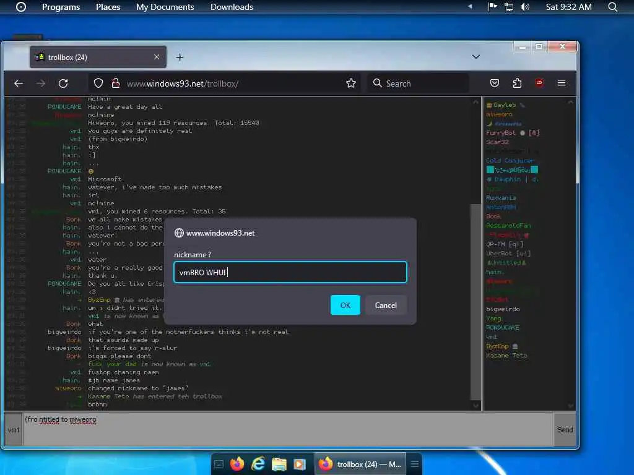Viewport: 634px width, 475px height.
Task: Open the media player taskbar icon
Action: (300, 464)
